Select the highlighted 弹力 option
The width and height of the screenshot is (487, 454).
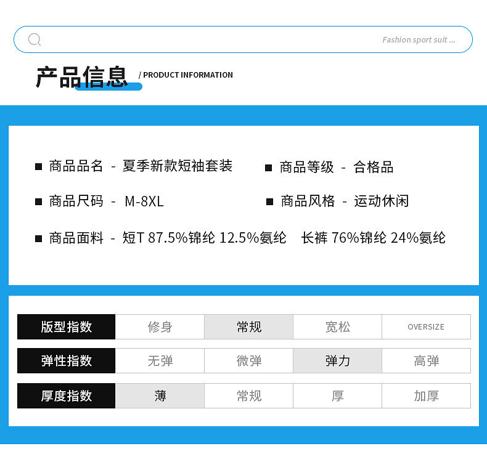click(338, 360)
